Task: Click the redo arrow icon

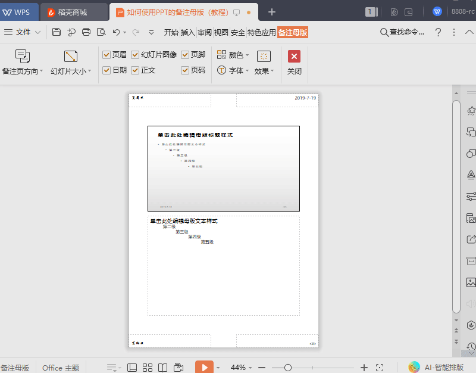Action: (x=136, y=32)
